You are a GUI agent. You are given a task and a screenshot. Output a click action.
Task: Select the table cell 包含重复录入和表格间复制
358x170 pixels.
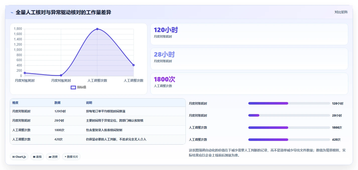tap(104, 130)
